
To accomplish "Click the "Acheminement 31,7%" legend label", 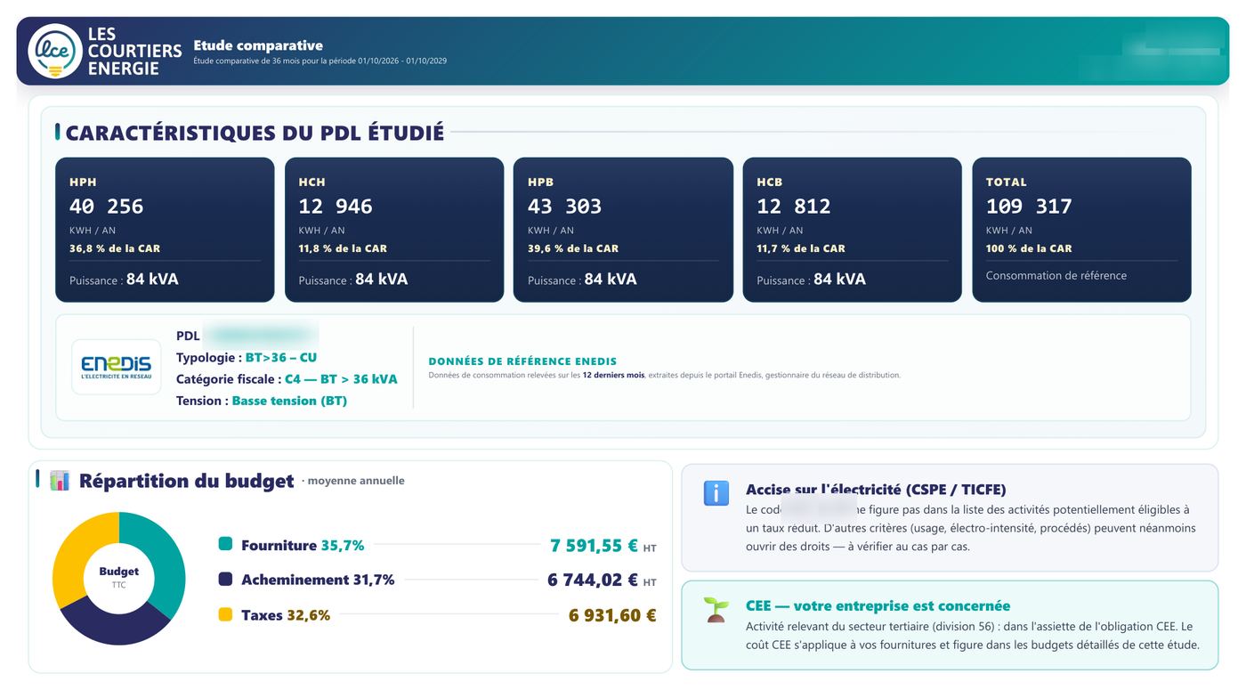I will 318,580.
